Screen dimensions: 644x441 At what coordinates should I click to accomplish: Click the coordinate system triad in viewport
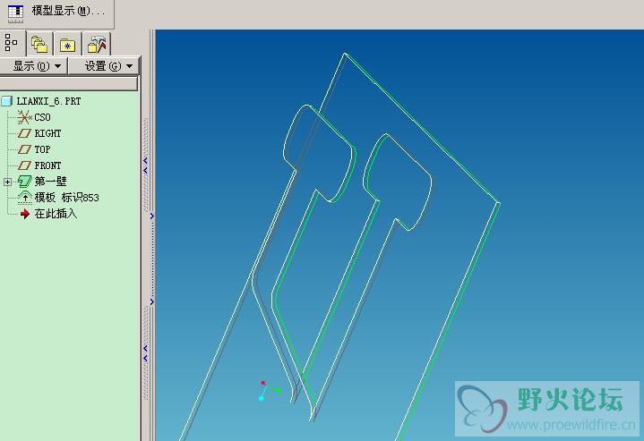pos(269,390)
